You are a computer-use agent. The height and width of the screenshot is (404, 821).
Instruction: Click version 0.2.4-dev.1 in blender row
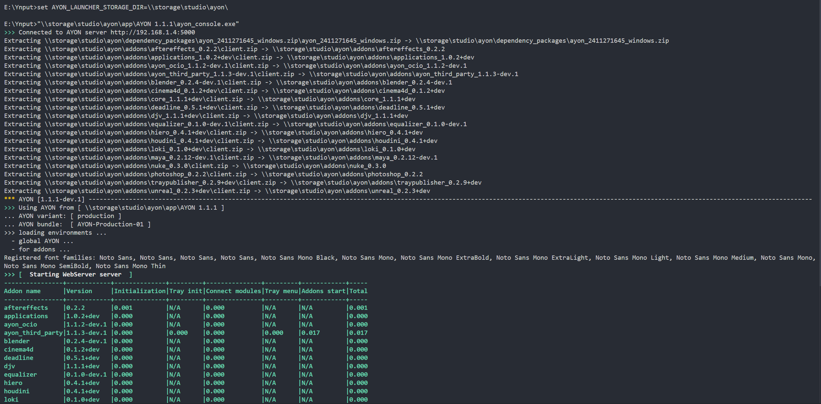pos(87,341)
